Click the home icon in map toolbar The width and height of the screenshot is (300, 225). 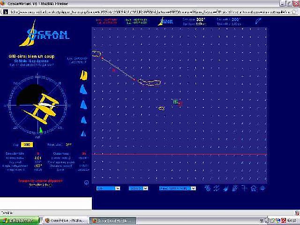point(254,188)
